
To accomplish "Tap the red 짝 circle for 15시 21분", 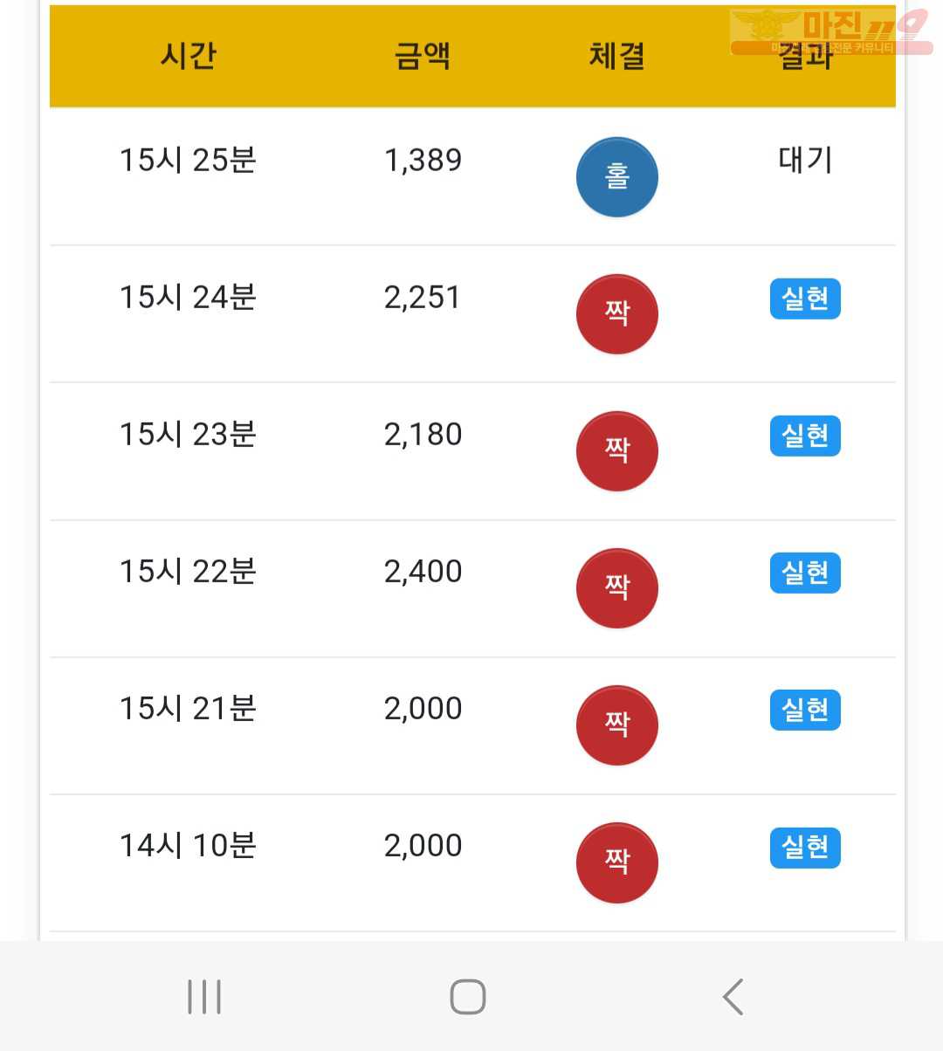I will [616, 725].
